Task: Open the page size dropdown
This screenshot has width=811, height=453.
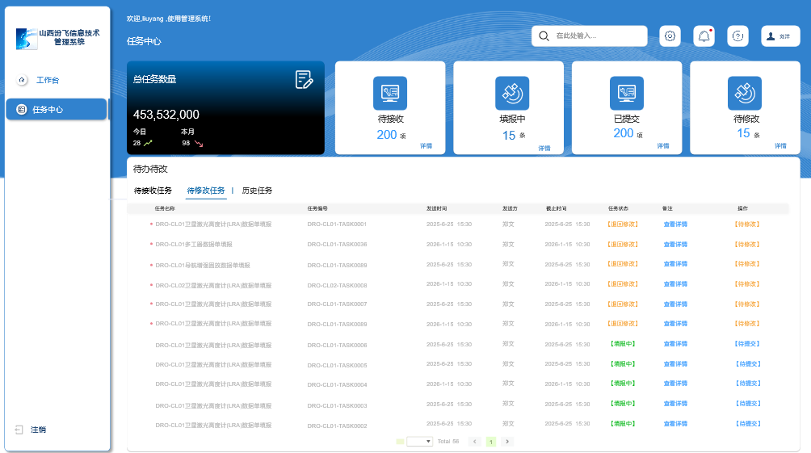Action: pos(420,442)
